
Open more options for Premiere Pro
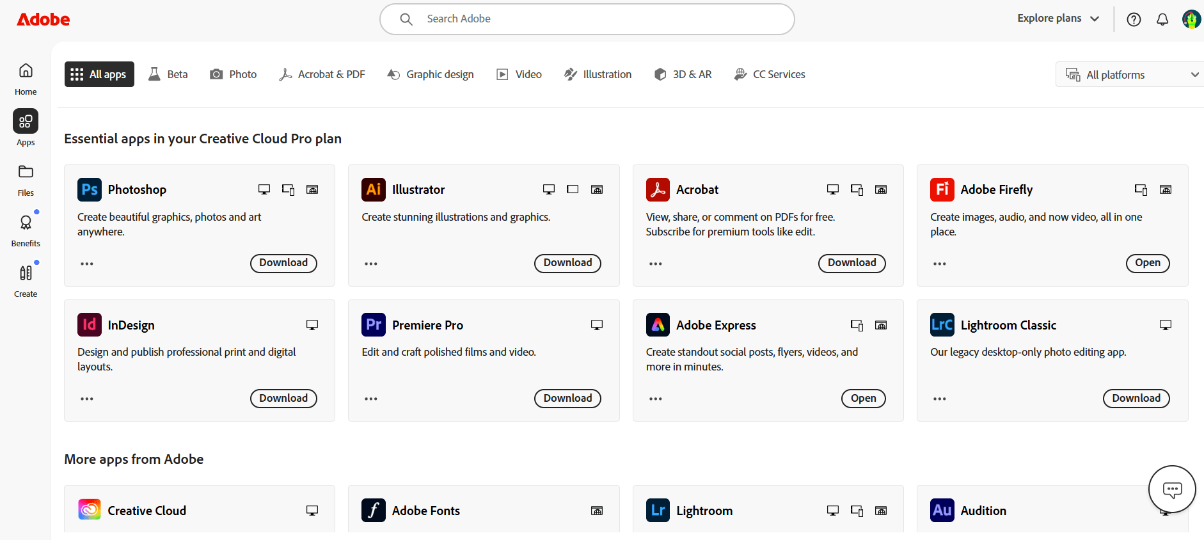pyautogui.click(x=371, y=399)
